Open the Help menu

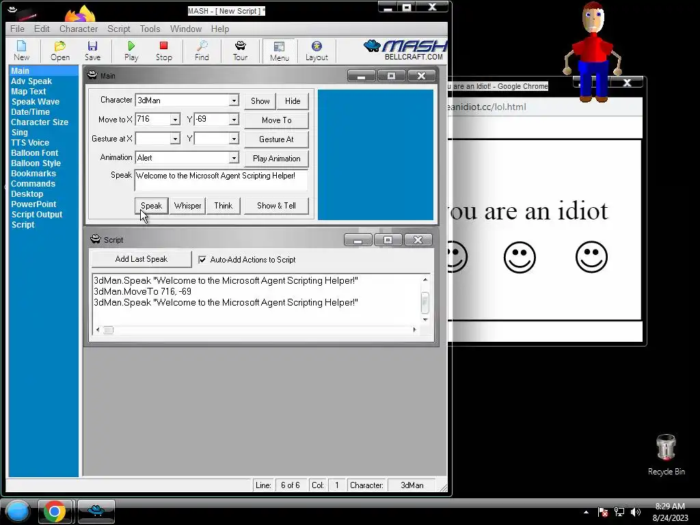pos(220,29)
